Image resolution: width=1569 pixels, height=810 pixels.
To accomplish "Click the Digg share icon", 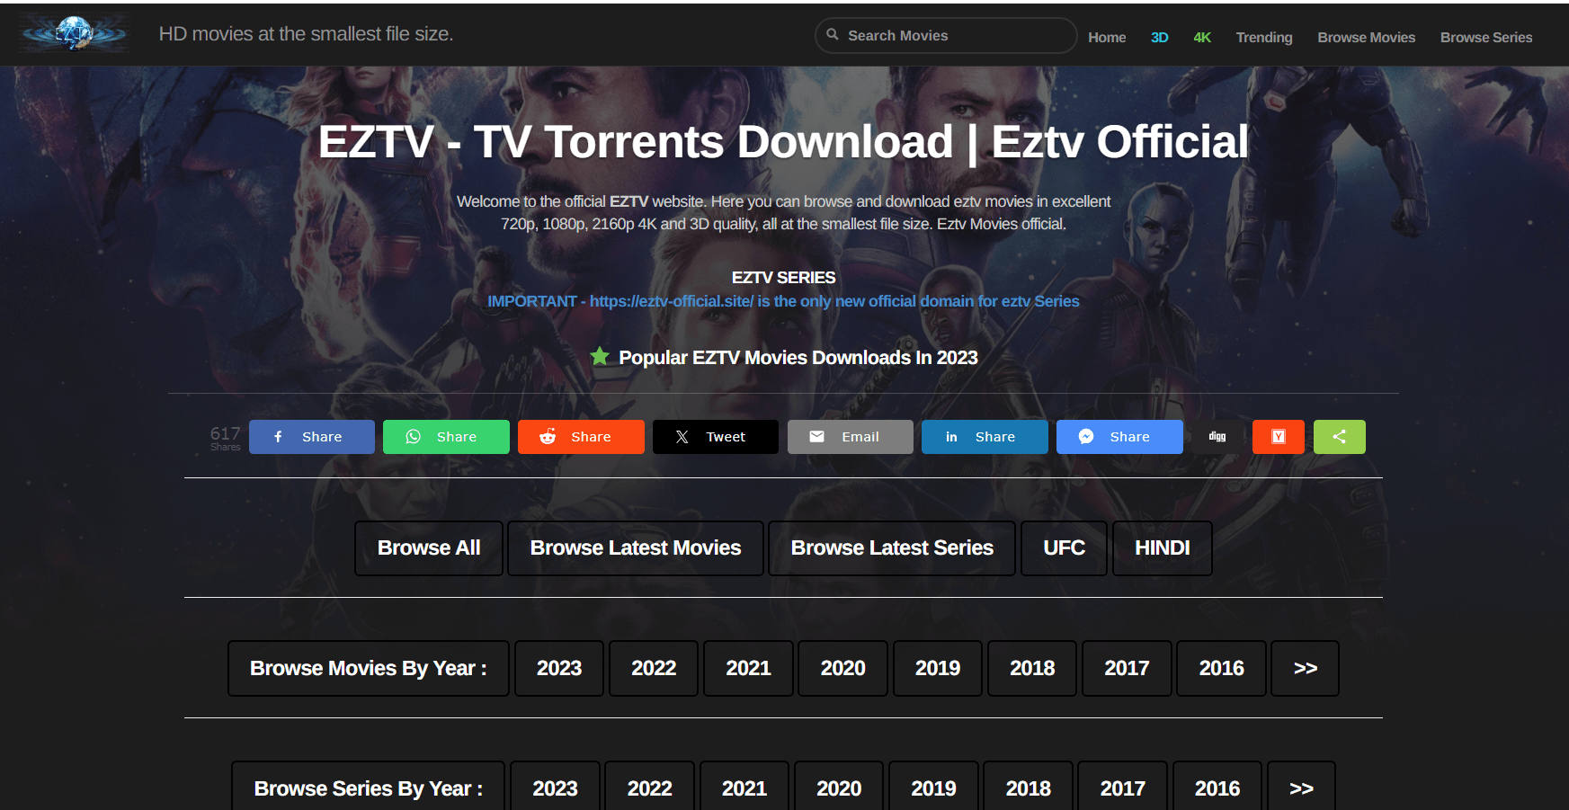I will tap(1217, 437).
